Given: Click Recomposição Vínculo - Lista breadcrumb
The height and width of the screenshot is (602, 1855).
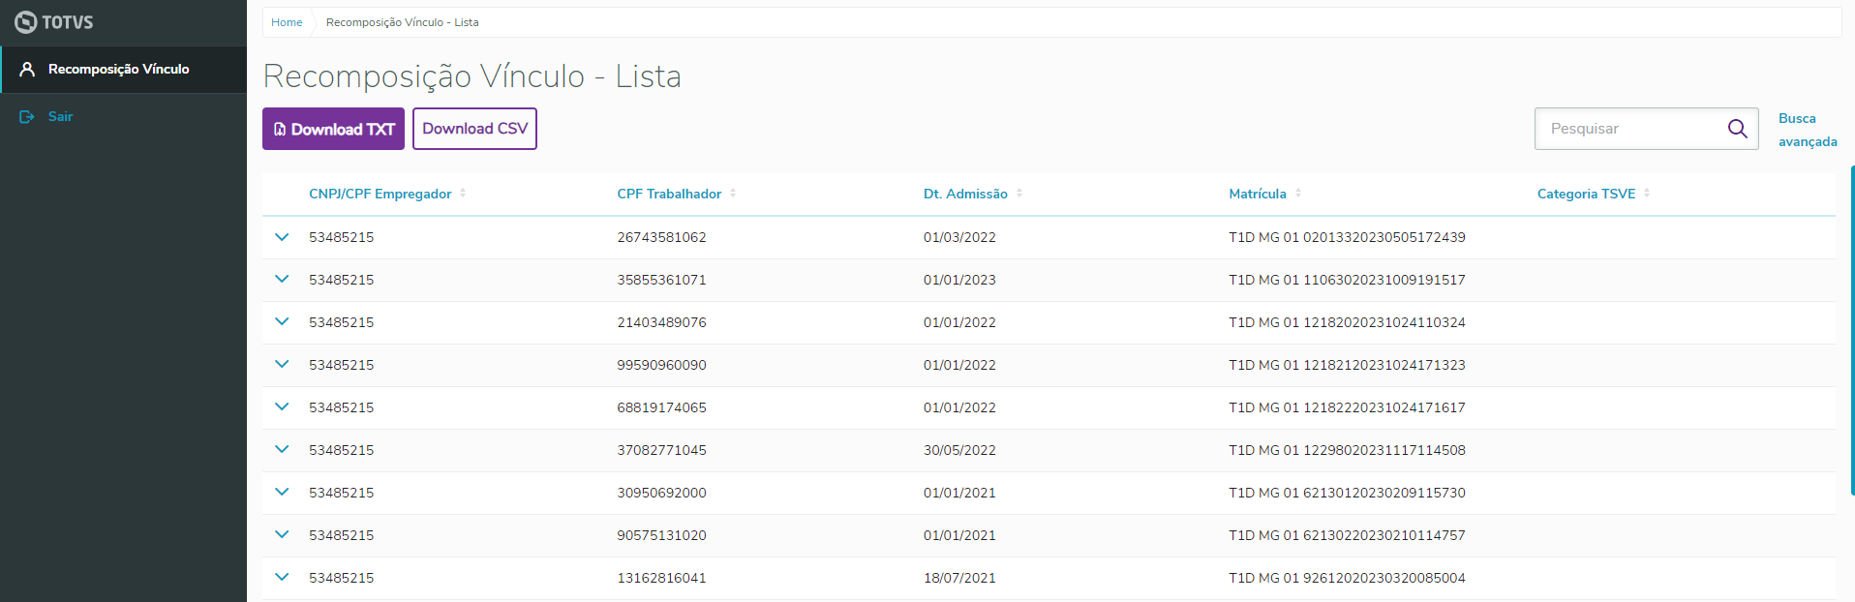Looking at the screenshot, I should point(402,22).
